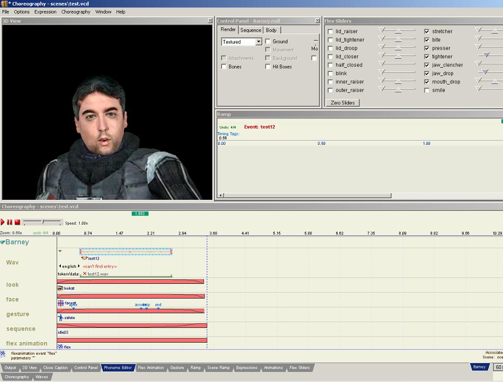Click the Barney model tab at bottom right

coord(479,367)
